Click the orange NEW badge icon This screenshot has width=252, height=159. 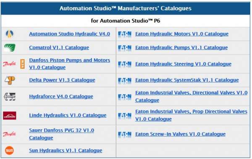click(x=23, y=64)
